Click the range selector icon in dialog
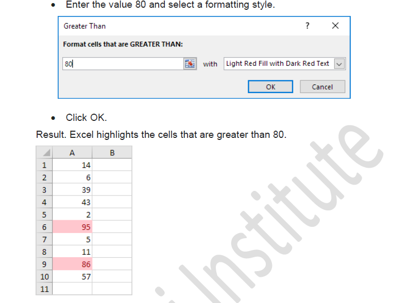Viewport: 410px width, 303px height. pos(190,64)
